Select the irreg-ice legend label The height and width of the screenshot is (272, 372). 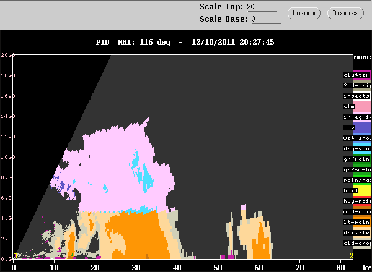(357, 117)
